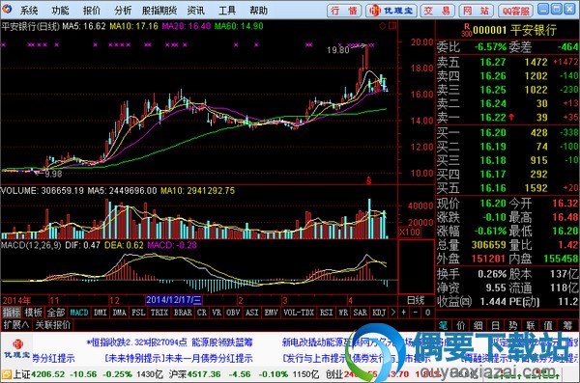Select the 价 tab in the quote panel

[461, 325]
